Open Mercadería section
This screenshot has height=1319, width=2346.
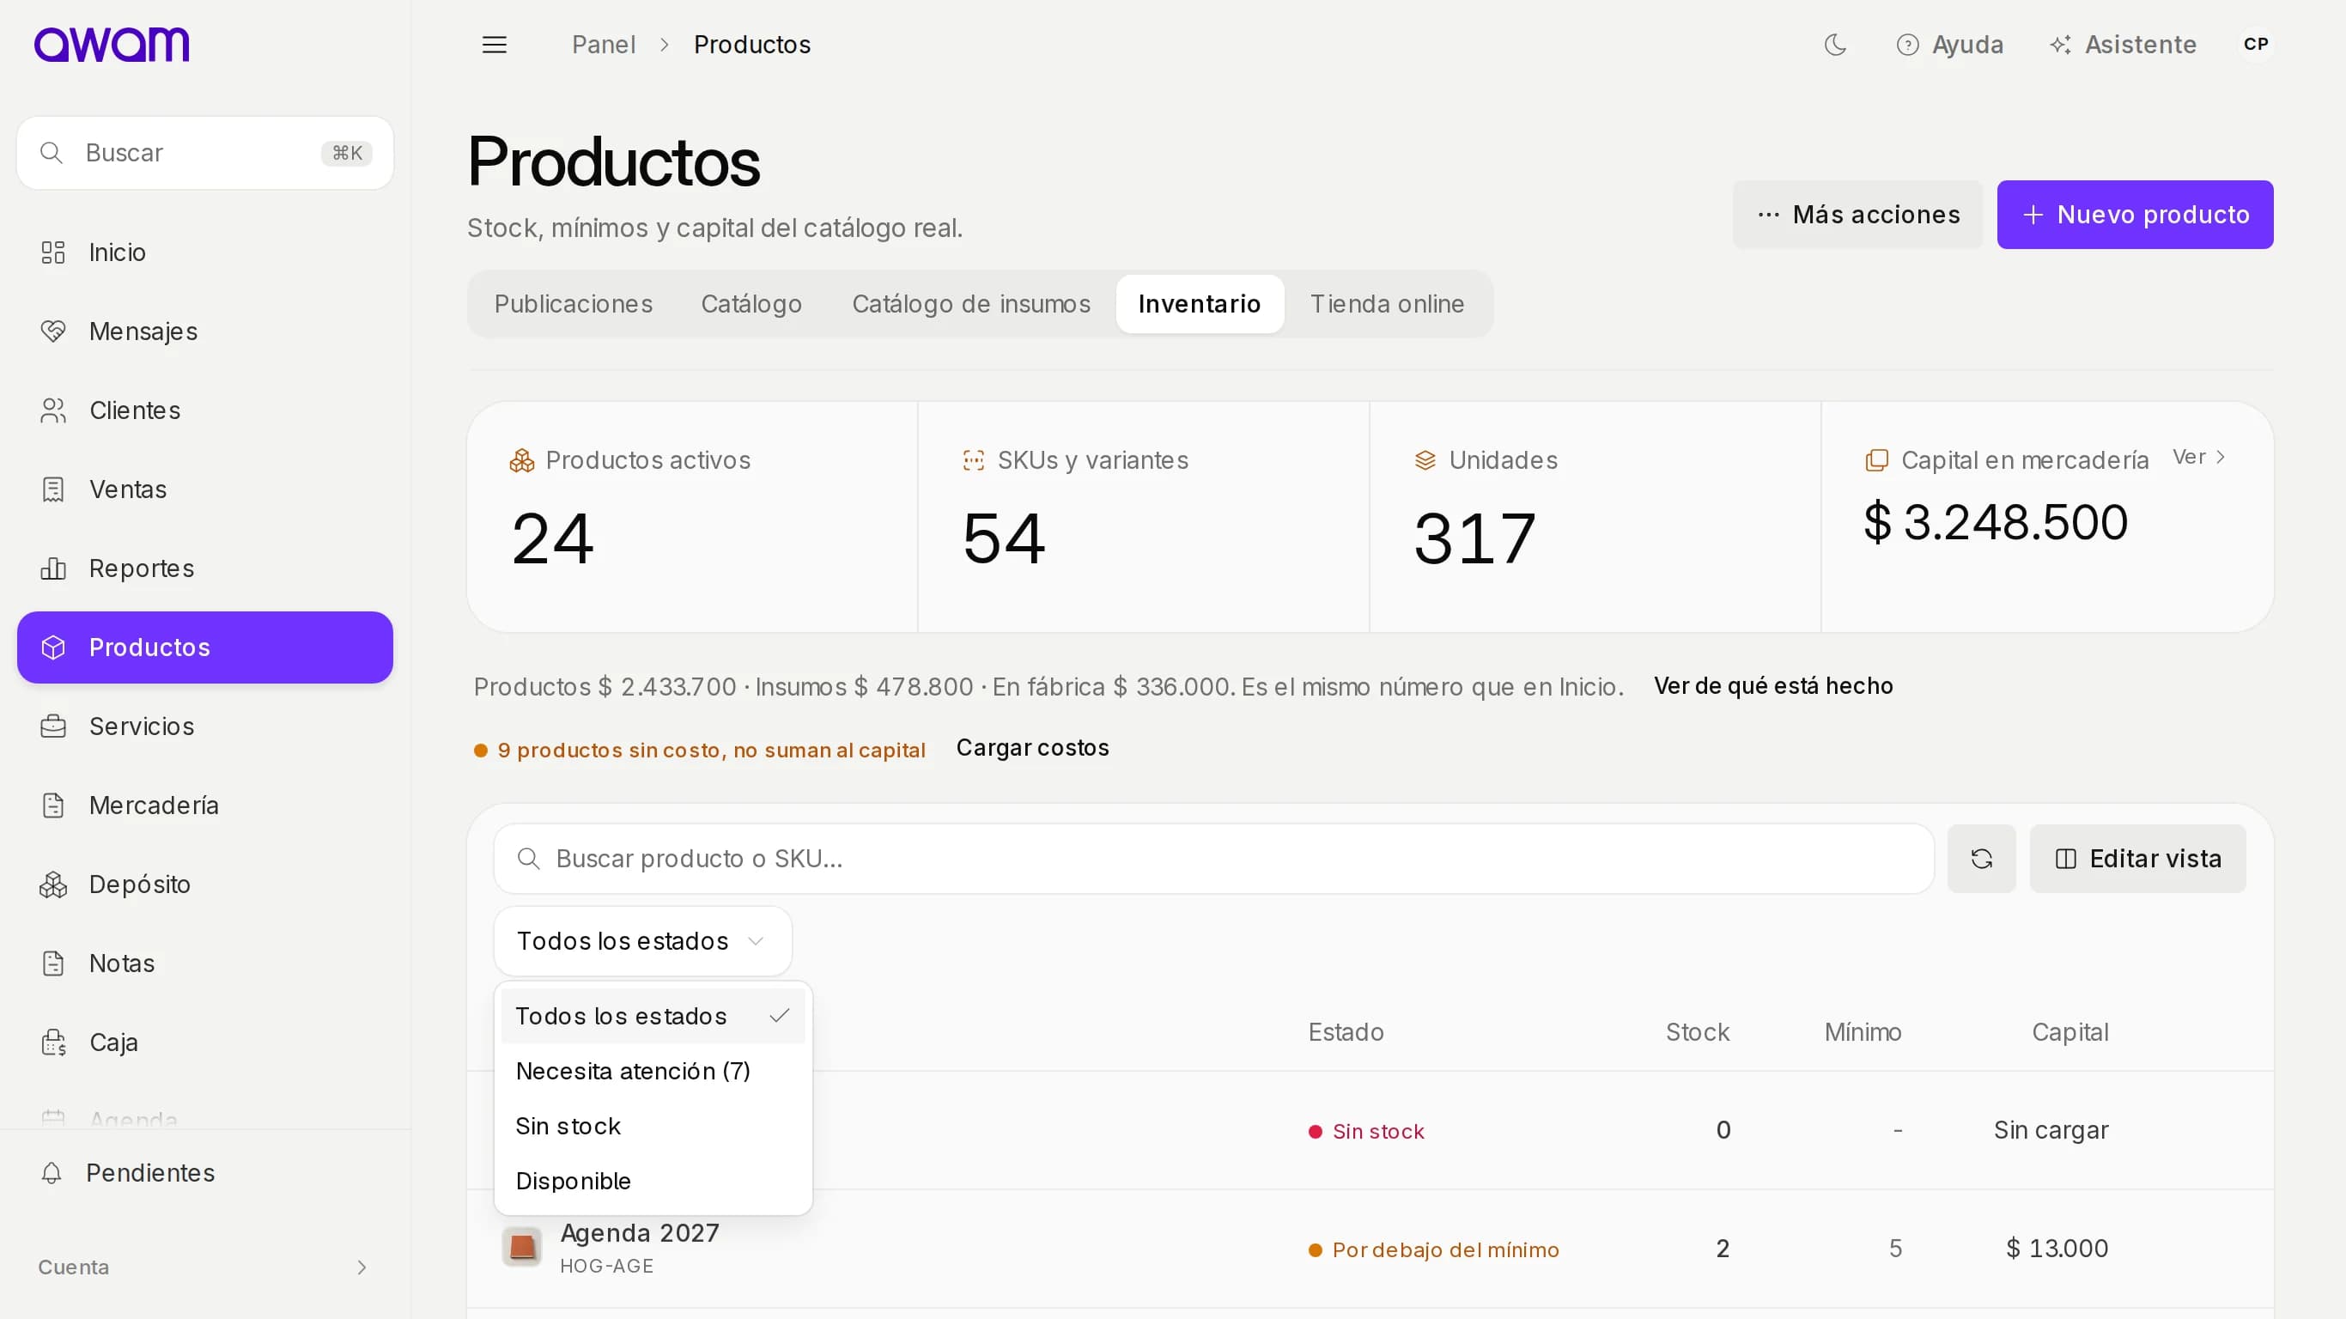point(205,805)
